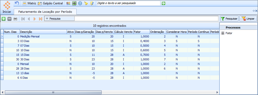
Task: Open help with the question mark icon
Action: coord(80,3)
